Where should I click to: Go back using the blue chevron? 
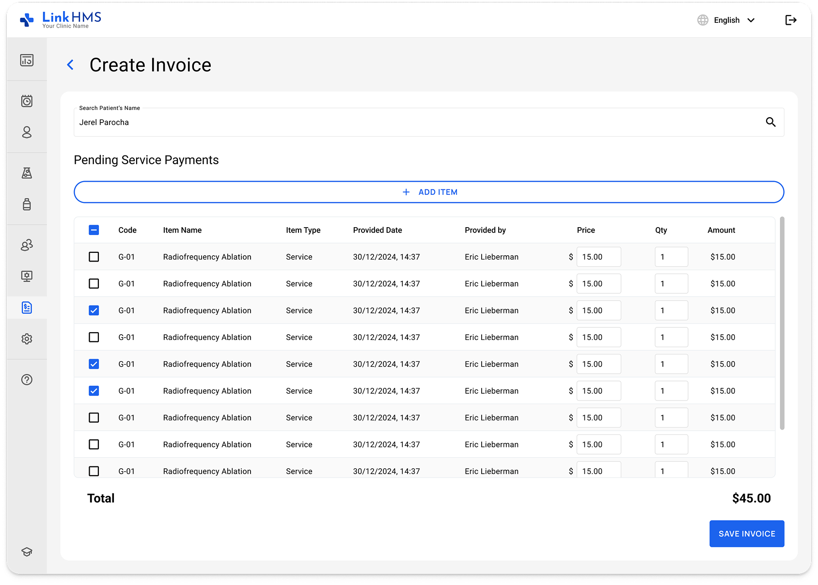(70, 65)
